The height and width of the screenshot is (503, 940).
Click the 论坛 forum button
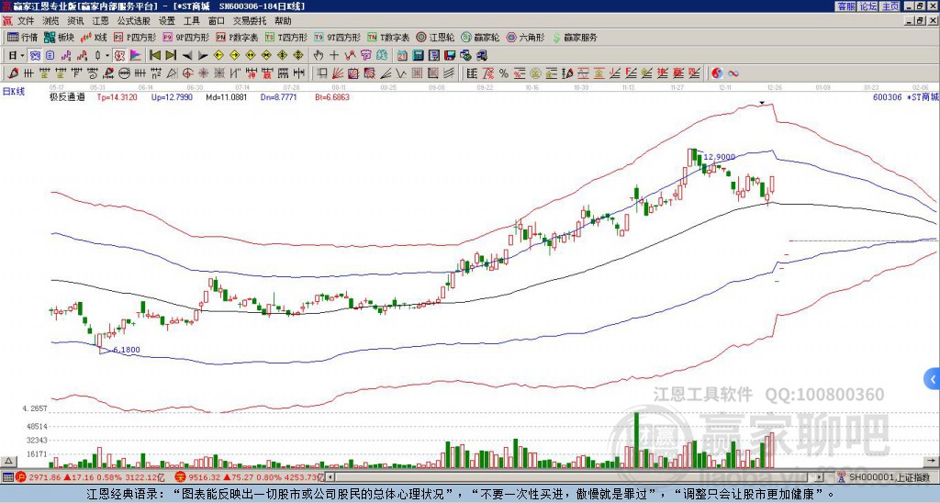pos(868,6)
